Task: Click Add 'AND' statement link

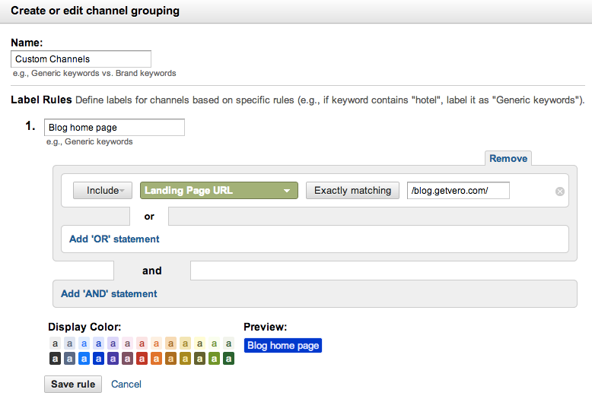Action: coord(109,293)
